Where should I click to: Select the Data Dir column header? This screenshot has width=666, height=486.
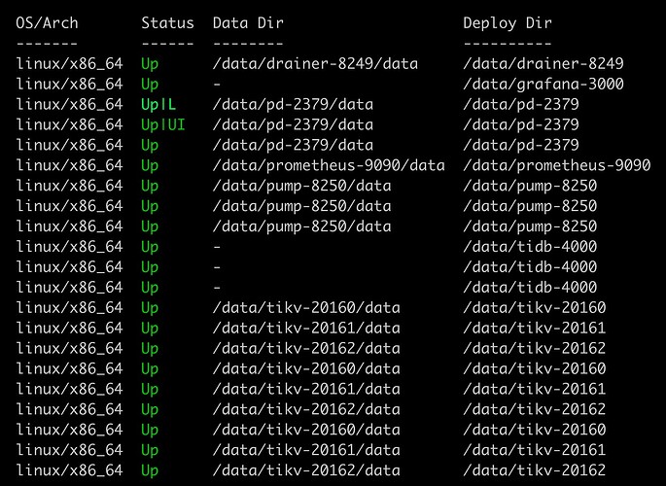(x=248, y=23)
